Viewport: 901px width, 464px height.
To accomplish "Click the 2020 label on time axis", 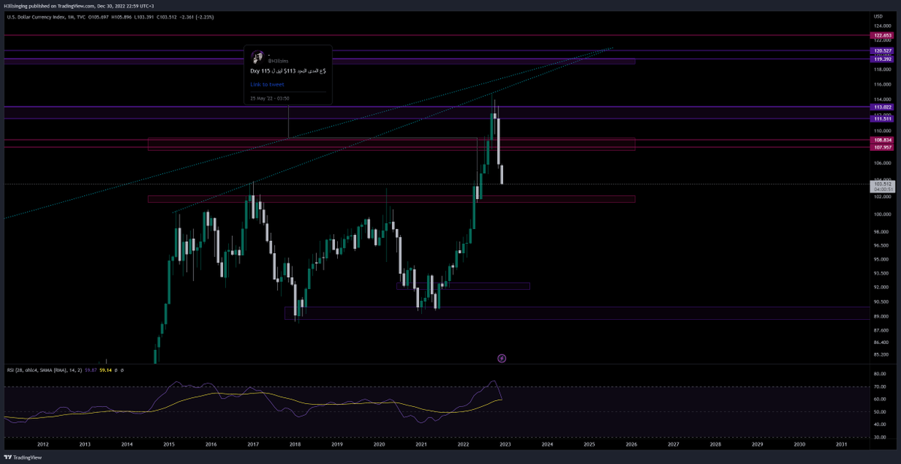I will [x=379, y=444].
